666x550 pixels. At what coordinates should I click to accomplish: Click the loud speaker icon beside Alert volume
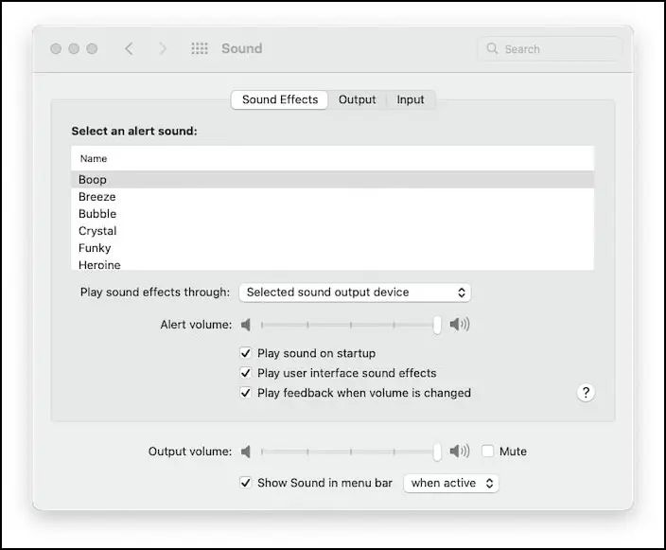(x=460, y=325)
